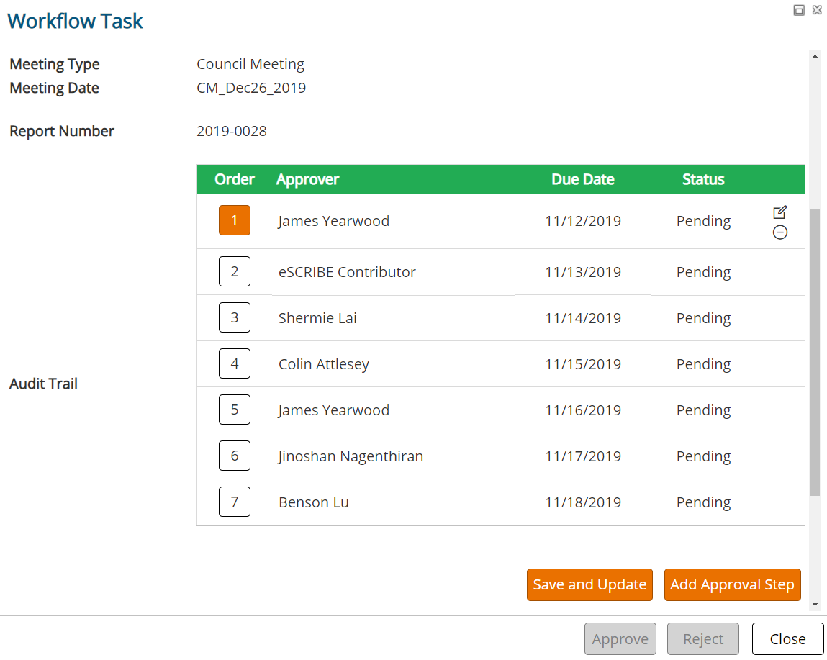827x660 pixels.
Task: Click the Council Meeting value
Action: 250,64
